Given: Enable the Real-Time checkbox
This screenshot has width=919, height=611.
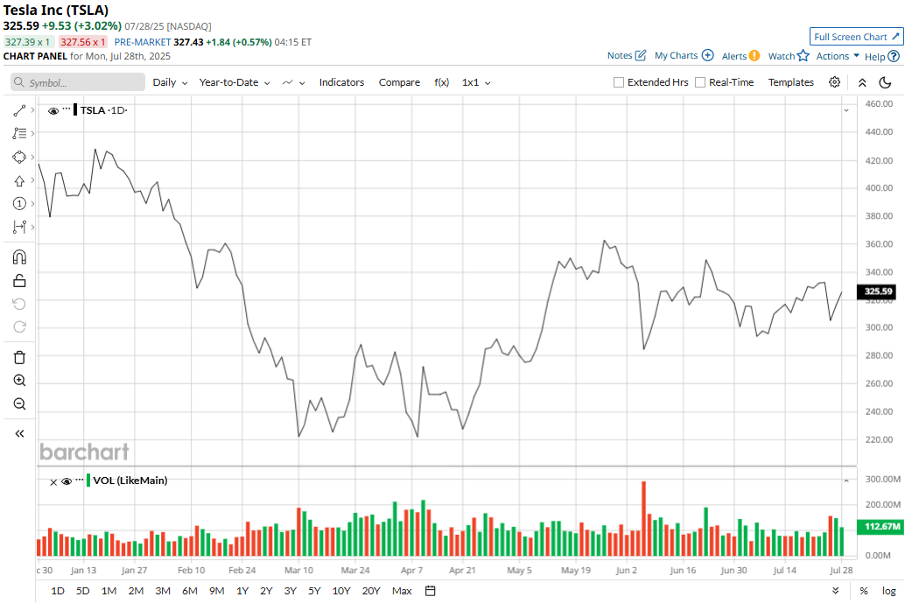Looking at the screenshot, I should click(x=700, y=82).
